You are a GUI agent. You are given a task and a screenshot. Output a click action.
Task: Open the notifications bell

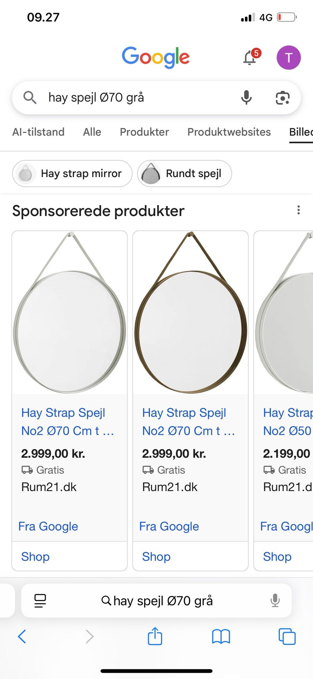(250, 58)
